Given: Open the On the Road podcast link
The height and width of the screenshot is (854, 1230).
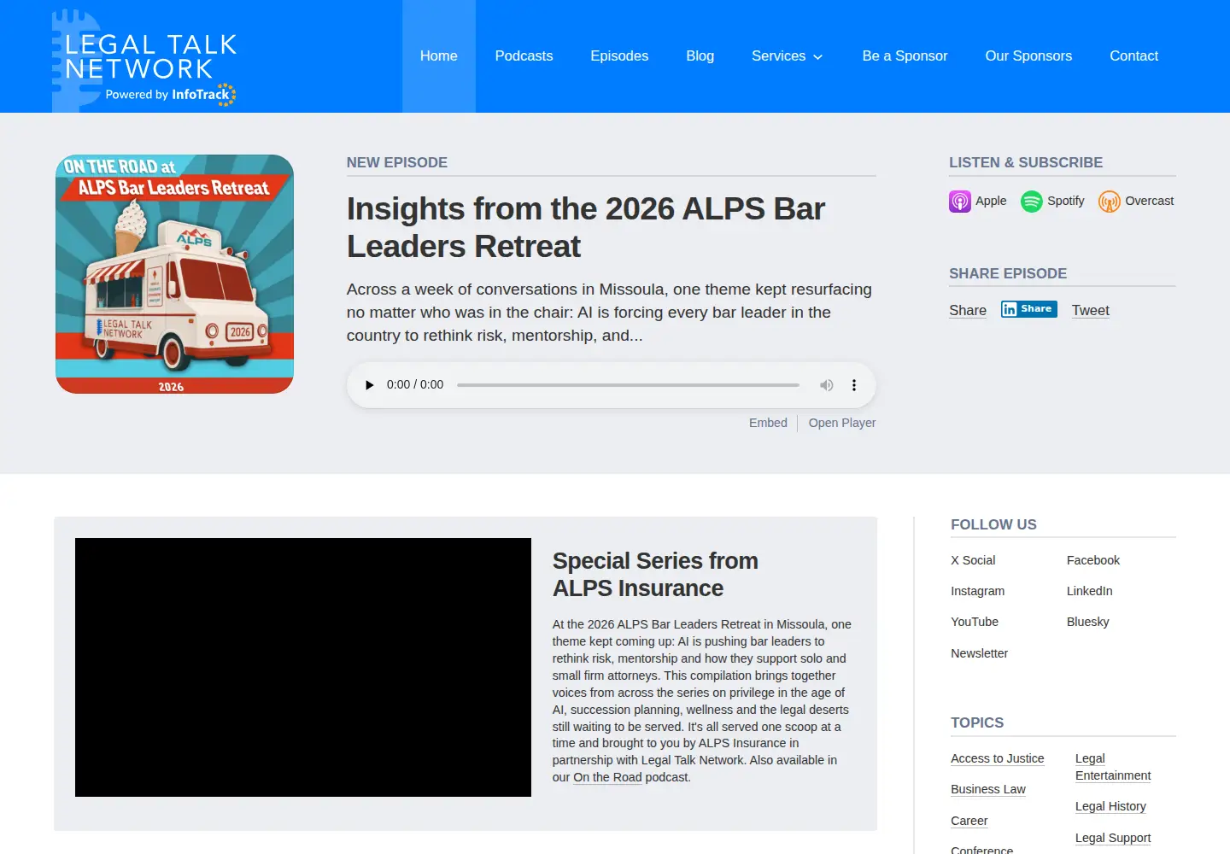Looking at the screenshot, I should pos(607,777).
